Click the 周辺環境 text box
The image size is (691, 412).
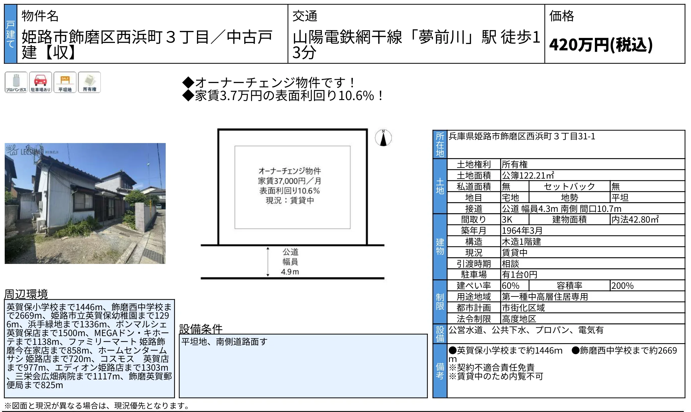click(x=89, y=349)
